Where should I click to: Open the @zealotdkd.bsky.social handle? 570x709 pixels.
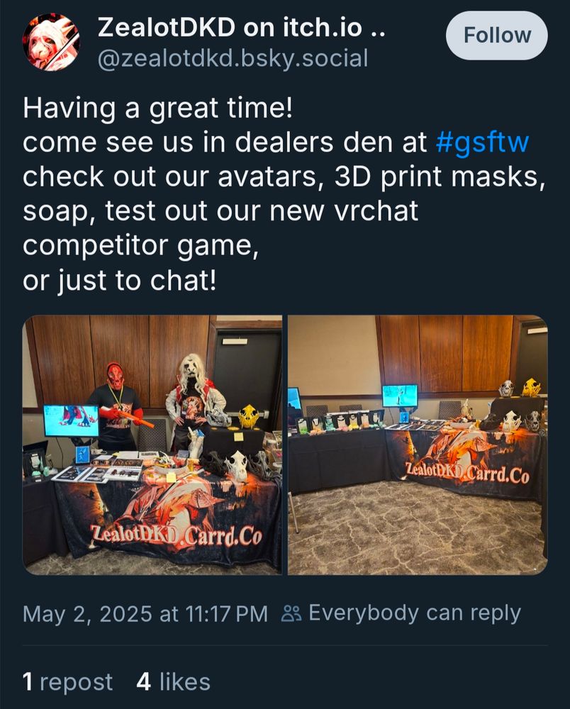click(233, 59)
